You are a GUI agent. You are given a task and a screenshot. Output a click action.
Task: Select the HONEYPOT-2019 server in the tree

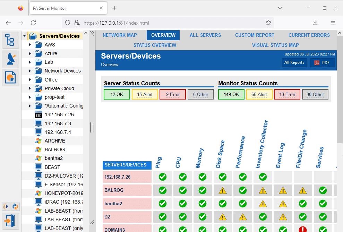coord(59,193)
